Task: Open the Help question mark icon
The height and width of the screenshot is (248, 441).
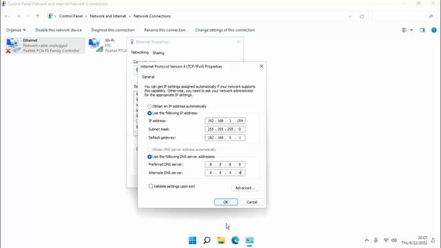Action: pos(434,30)
